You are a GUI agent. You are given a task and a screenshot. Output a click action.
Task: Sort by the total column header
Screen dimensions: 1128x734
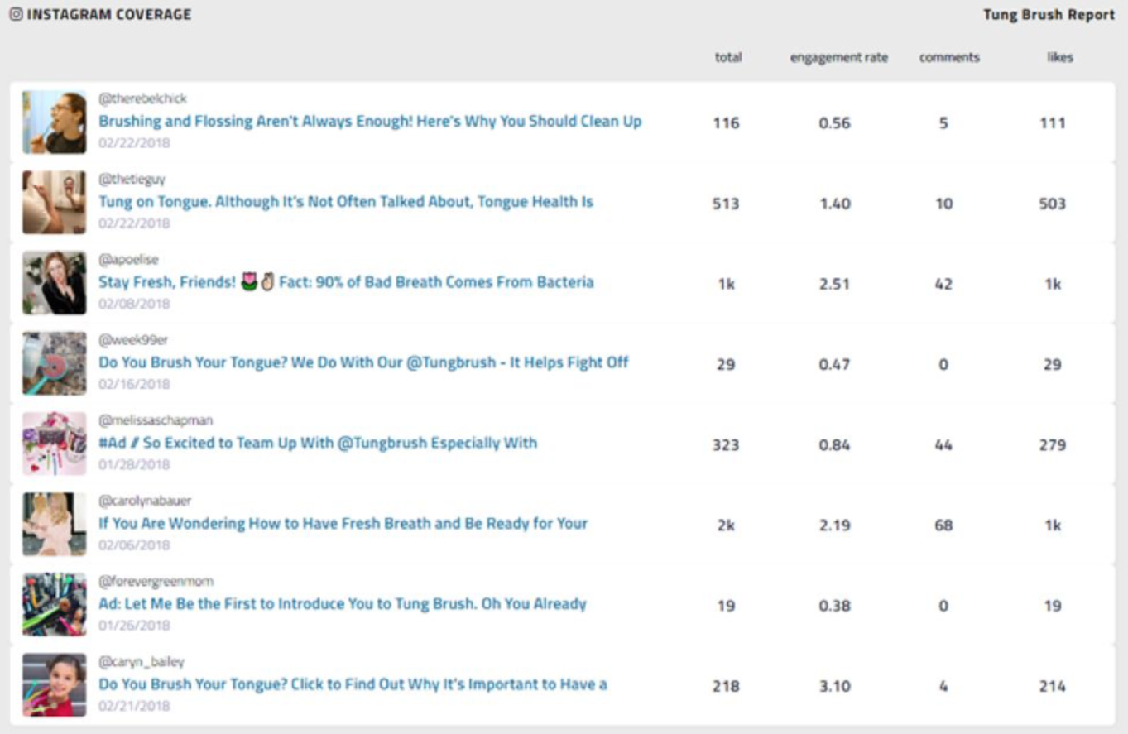click(728, 57)
